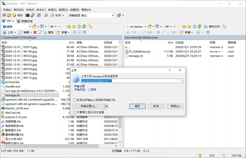Open the local panel open-directory folder icon

(34, 26)
